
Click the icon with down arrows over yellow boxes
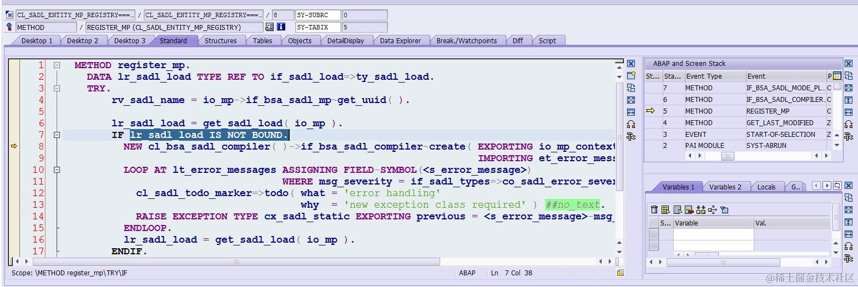click(700, 209)
